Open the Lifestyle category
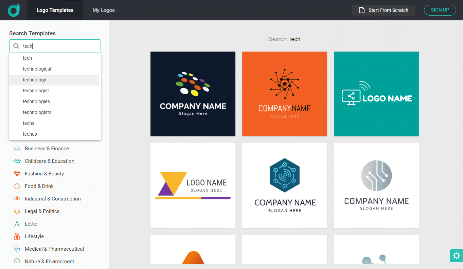Image resolution: width=463 pixels, height=269 pixels. click(x=34, y=236)
